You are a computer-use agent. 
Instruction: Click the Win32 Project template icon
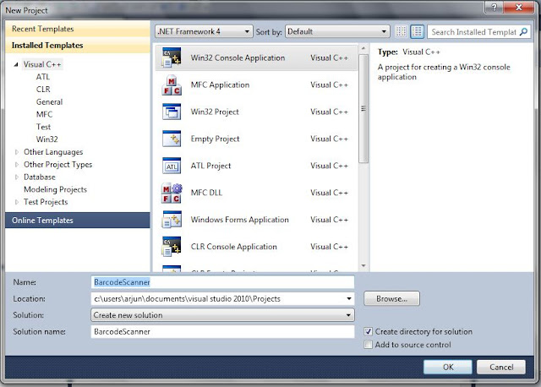172,112
